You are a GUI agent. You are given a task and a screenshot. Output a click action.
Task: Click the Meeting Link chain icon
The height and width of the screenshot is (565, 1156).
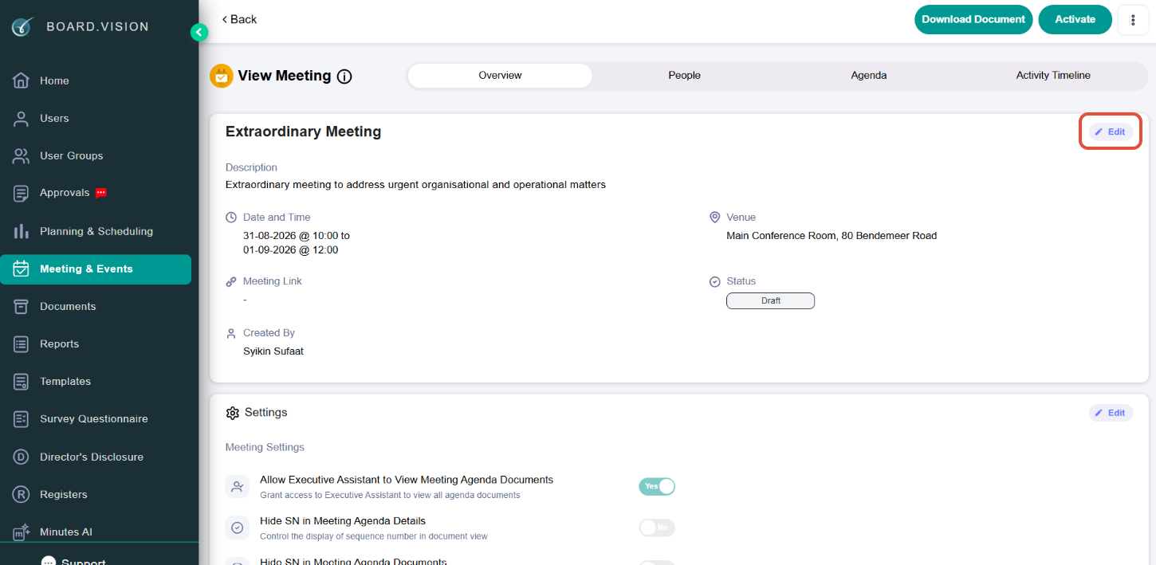click(231, 281)
